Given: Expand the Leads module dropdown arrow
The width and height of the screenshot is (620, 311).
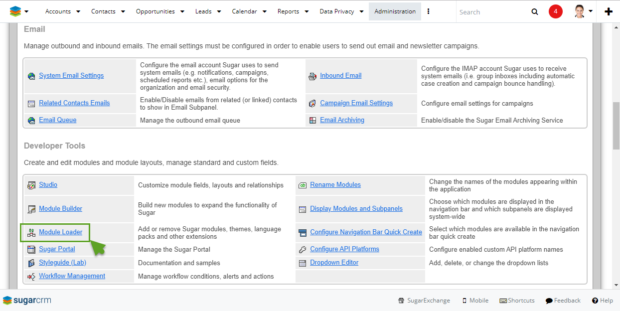Looking at the screenshot, I should 219,11.
